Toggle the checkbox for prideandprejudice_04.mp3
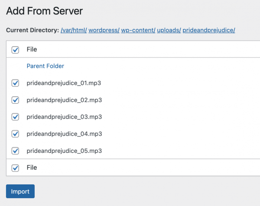The height and width of the screenshot is (206, 260). pos(16,134)
